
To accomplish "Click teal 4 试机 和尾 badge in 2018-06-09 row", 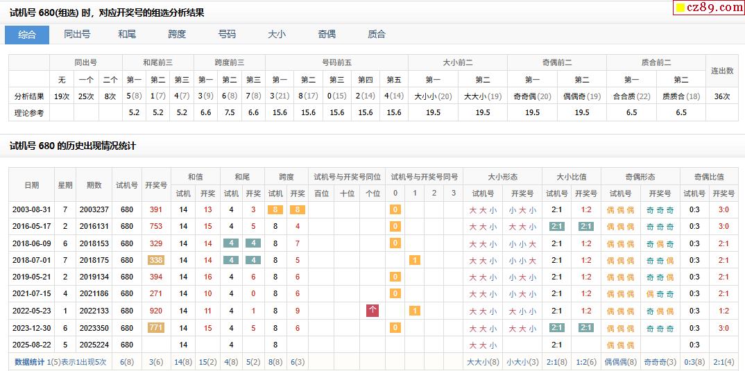I will click(x=232, y=243).
